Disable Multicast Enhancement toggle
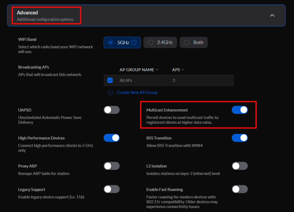Screen dimensions: 294x212 click(x=239, y=110)
